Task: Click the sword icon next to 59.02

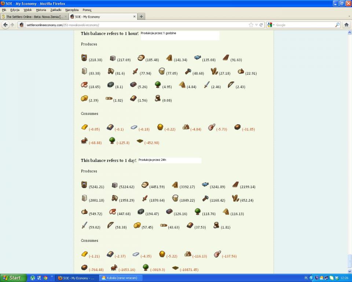Action: [x=84, y=225]
